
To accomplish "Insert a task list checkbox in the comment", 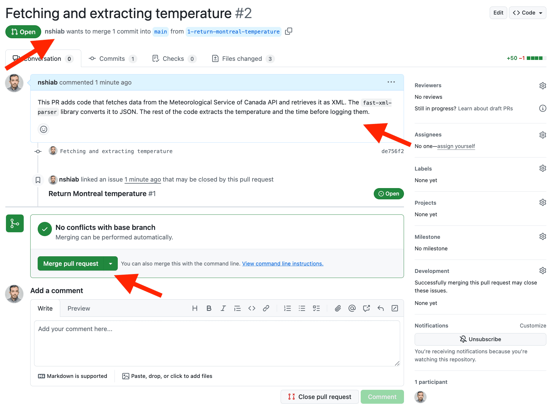I will (316, 308).
